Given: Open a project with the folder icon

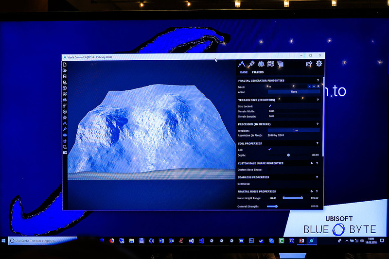Looking at the screenshot, I should point(65,70).
